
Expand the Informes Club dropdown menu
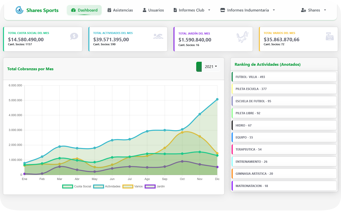tap(192, 10)
